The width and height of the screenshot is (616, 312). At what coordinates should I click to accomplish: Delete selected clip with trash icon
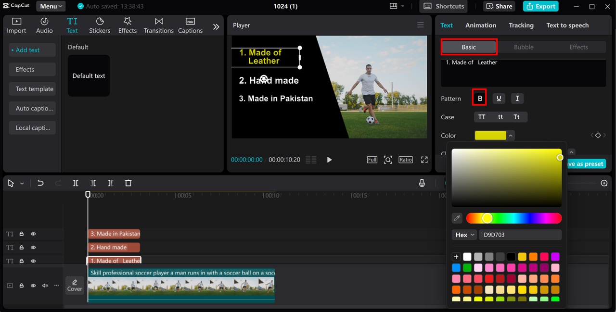point(128,183)
